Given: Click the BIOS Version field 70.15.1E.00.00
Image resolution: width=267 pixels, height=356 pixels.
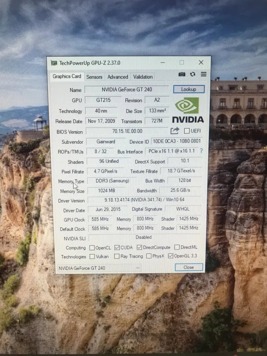Looking at the screenshot, I should [127, 131].
